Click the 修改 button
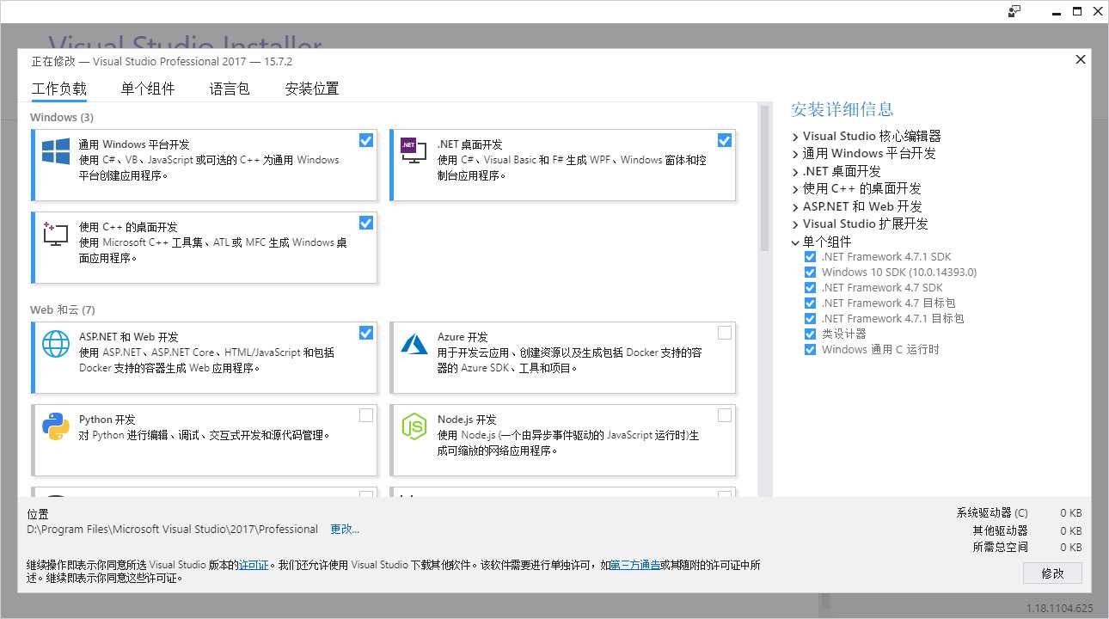Screen dimensions: 1109x619 pyautogui.click(x=1052, y=573)
